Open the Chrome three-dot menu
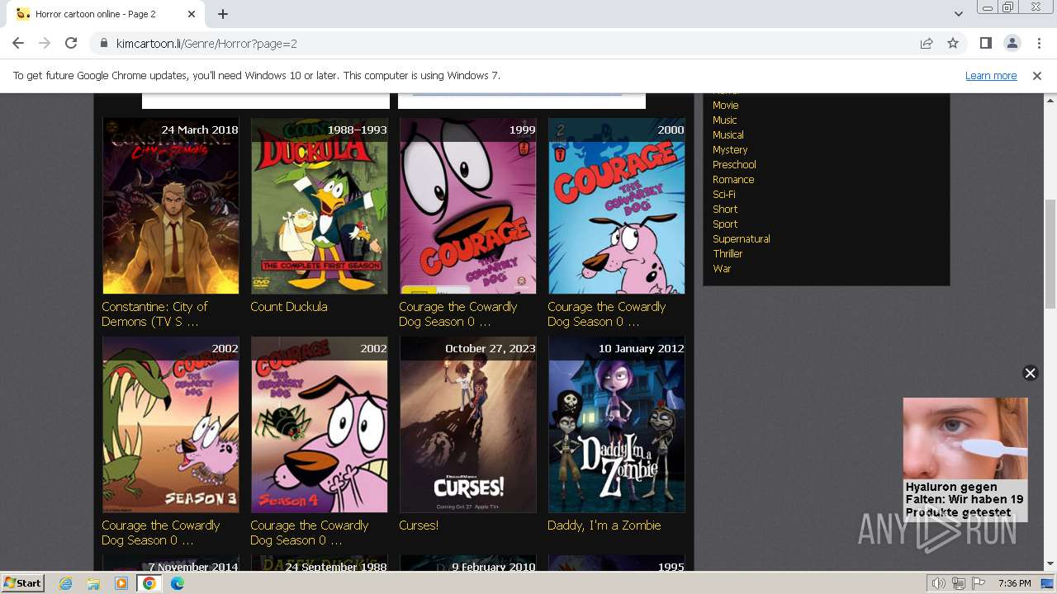This screenshot has width=1057, height=594. pyautogui.click(x=1038, y=43)
